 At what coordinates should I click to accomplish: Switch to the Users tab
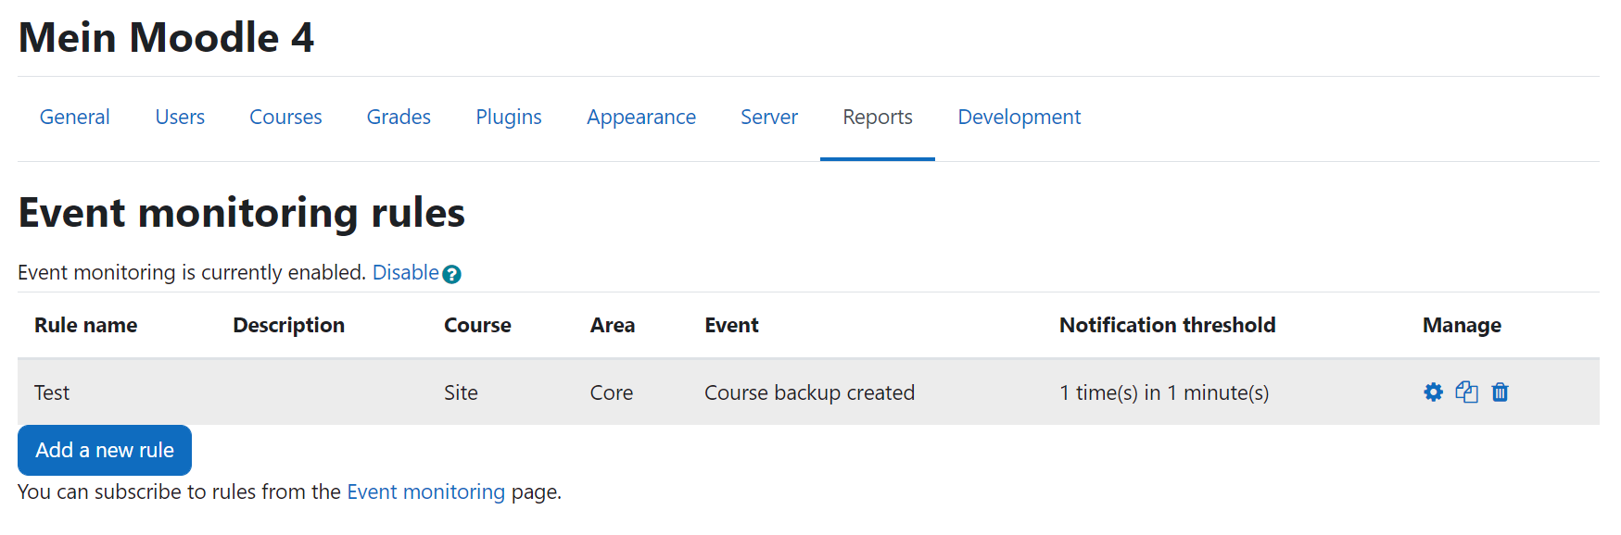coord(180,118)
